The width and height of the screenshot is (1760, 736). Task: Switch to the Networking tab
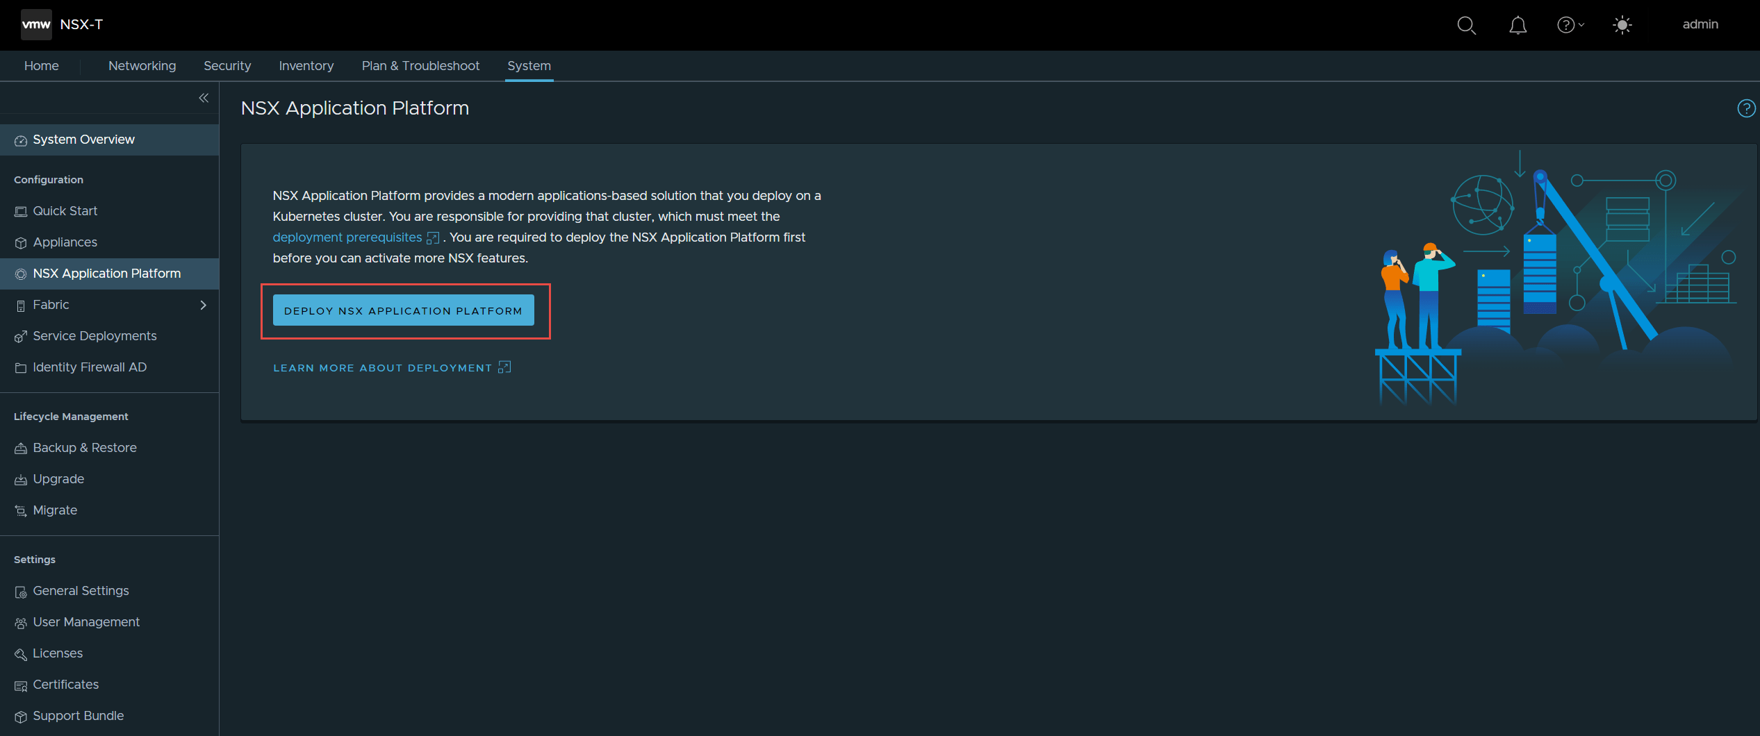point(142,66)
